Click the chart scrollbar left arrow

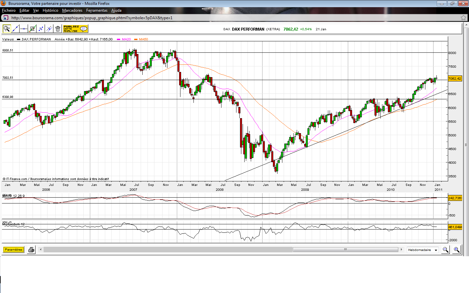click(41, 250)
